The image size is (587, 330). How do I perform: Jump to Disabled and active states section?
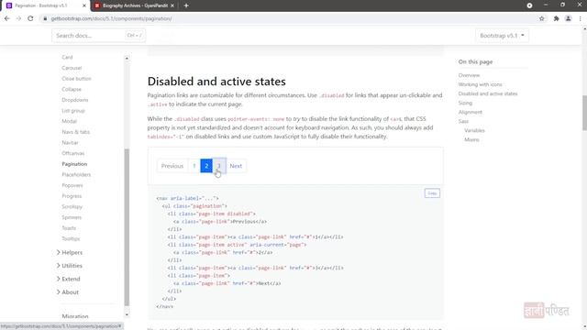488,93
